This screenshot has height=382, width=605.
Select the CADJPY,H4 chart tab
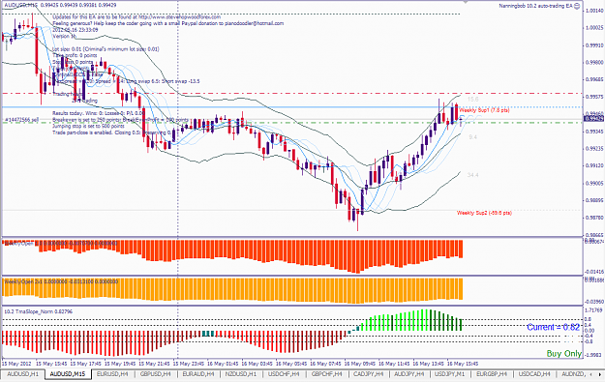(368, 374)
